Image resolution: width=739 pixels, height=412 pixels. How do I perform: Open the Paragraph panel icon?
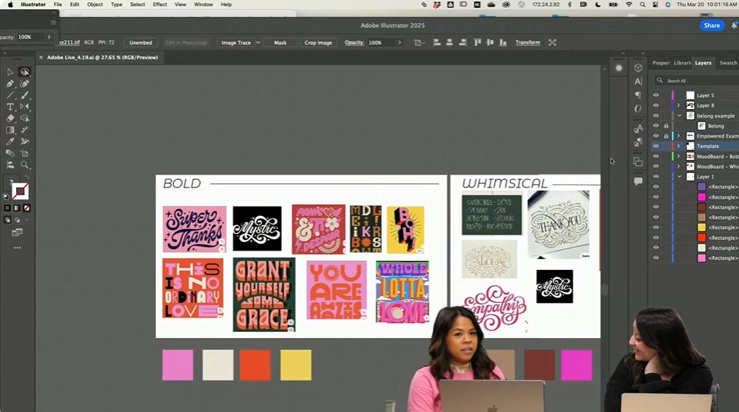(x=638, y=95)
